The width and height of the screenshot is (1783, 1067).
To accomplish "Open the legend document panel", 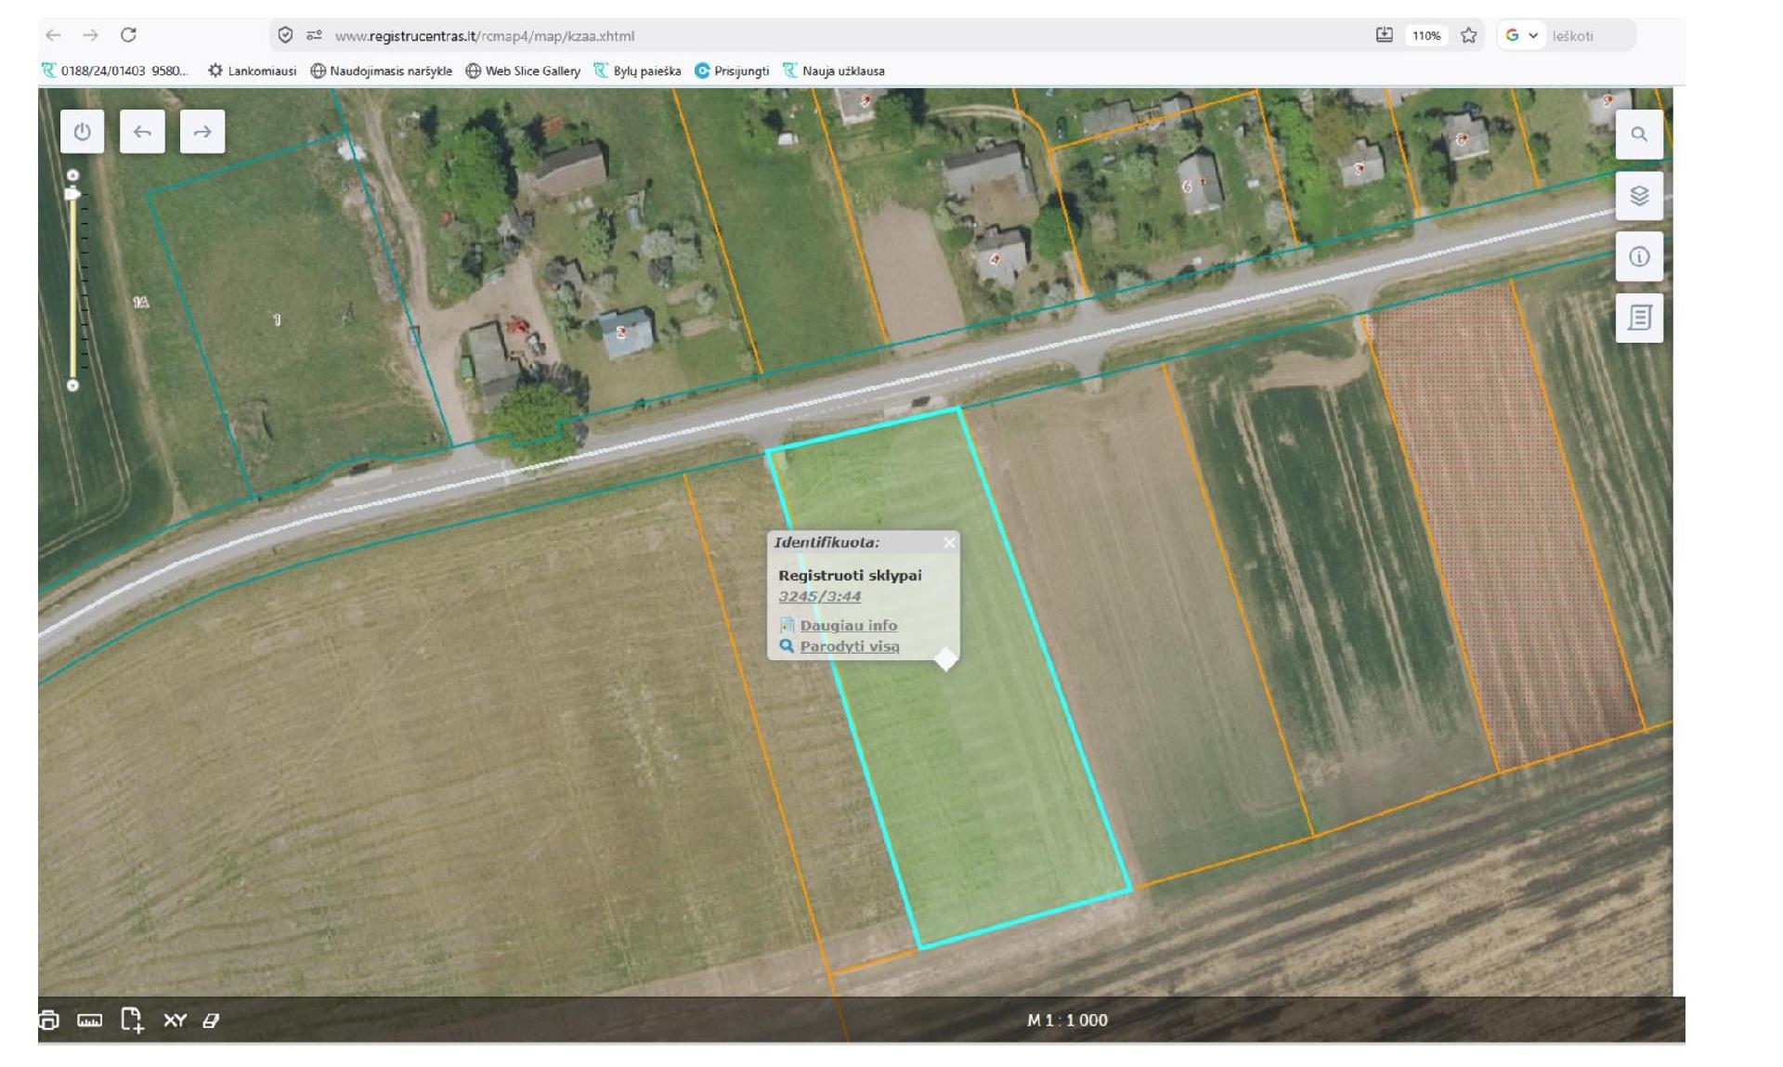I will click(x=1639, y=319).
